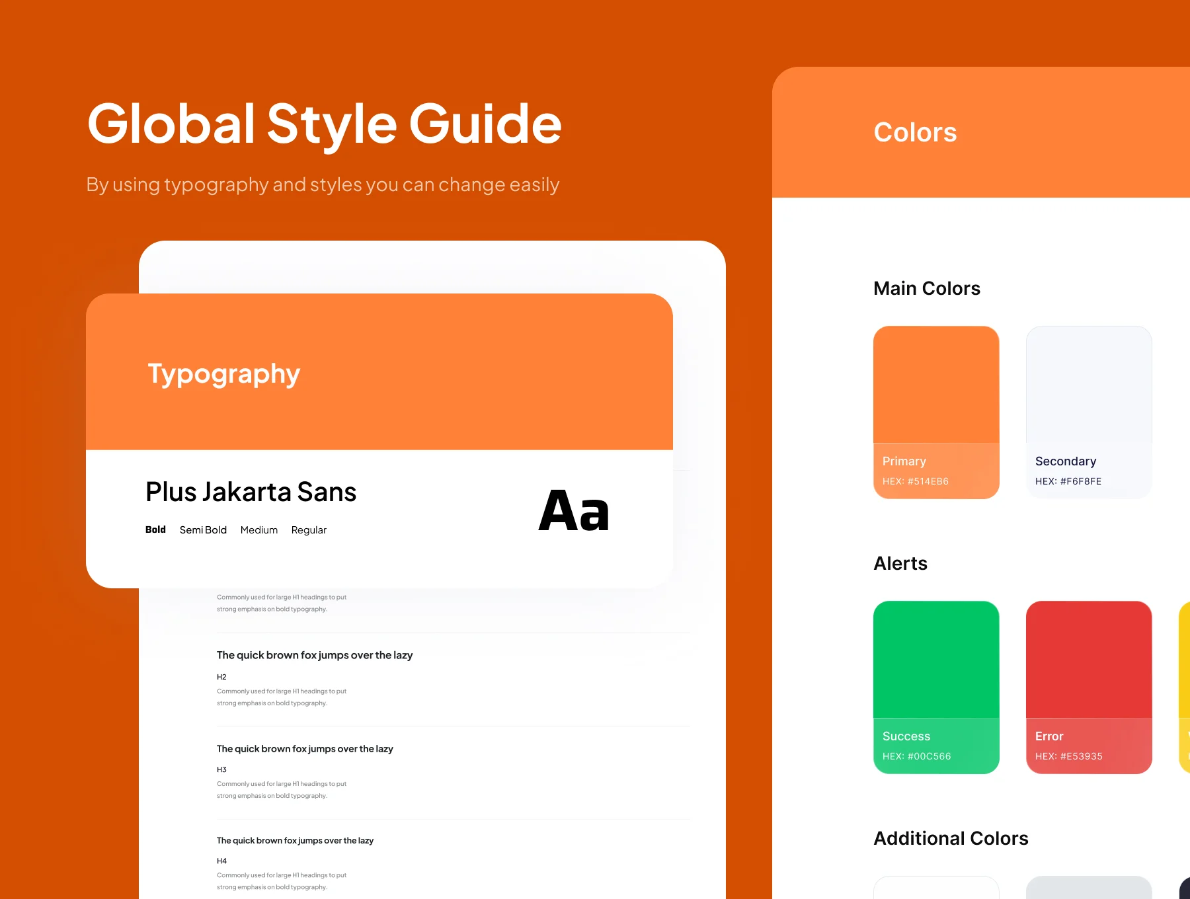This screenshot has height=899, width=1190.
Task: Click the H3 sample heading sentence
Action: 305,749
